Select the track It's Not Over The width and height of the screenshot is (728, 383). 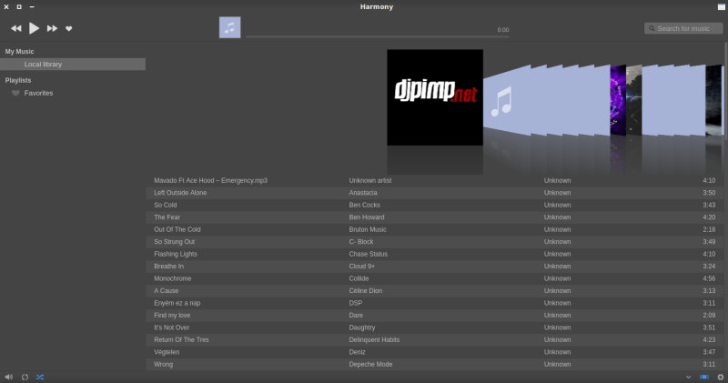pos(172,328)
